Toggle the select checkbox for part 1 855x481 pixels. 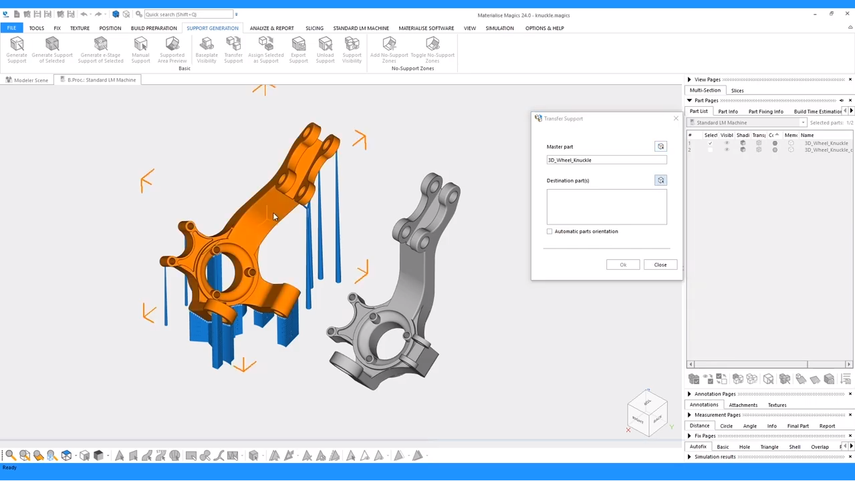tap(711, 143)
